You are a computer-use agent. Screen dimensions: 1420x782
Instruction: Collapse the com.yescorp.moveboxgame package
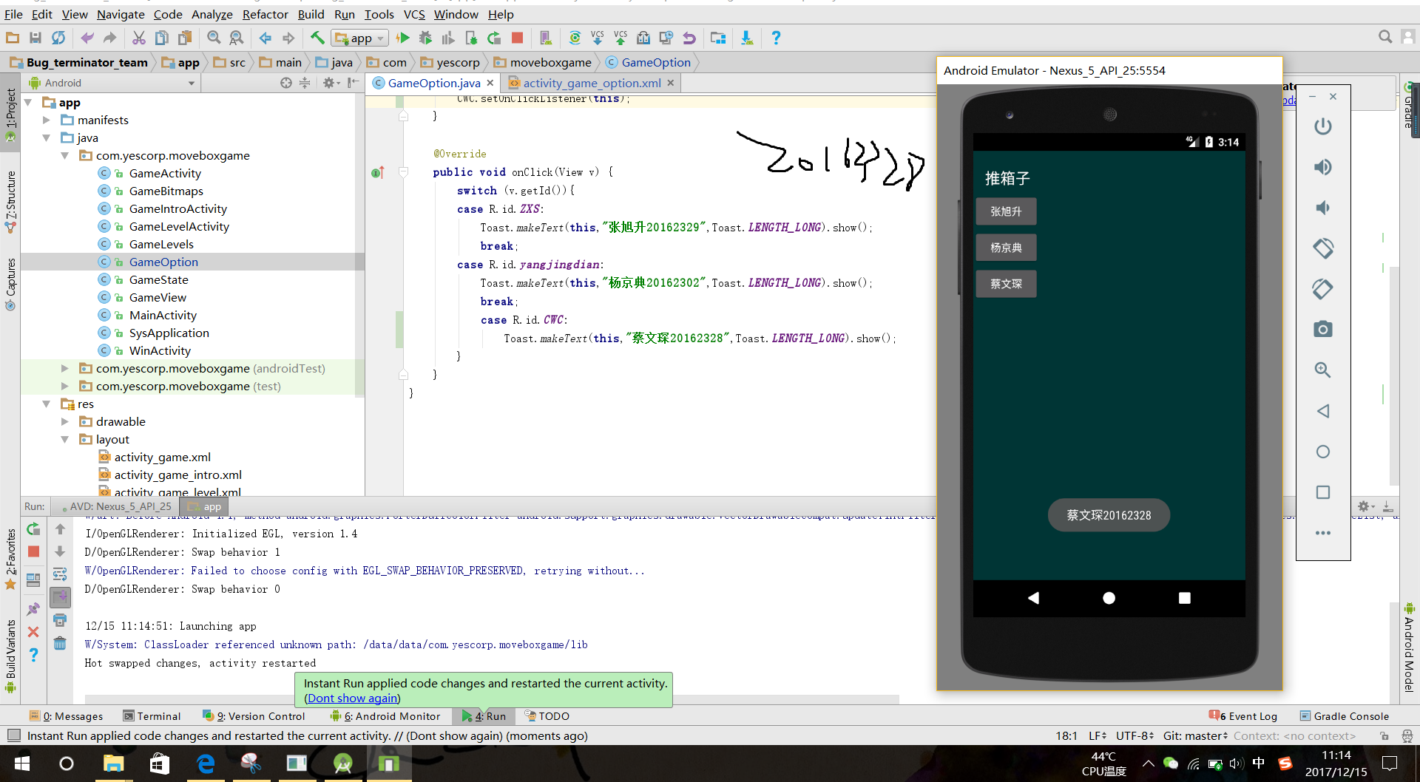pos(65,155)
